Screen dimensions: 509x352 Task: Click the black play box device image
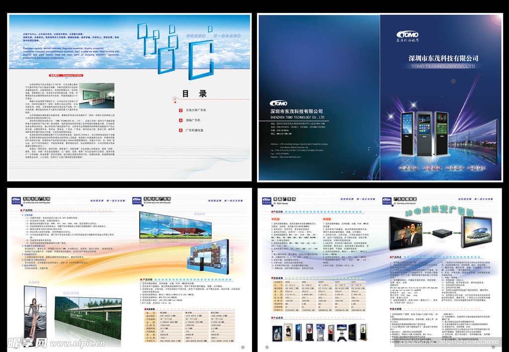point(442,233)
